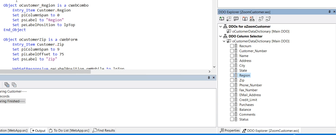
Task: Select the Credit_Limit column in the tree
Action: 248,100
